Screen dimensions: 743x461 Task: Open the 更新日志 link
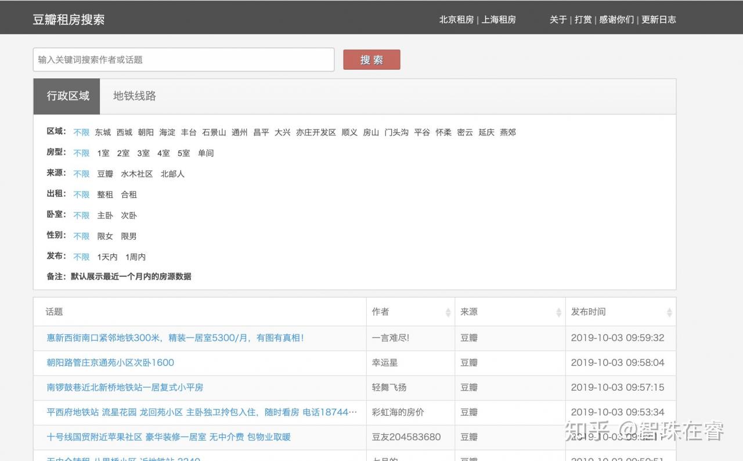pos(659,19)
